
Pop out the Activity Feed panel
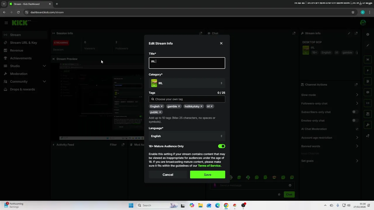point(123,145)
